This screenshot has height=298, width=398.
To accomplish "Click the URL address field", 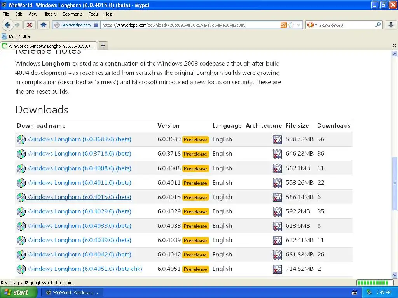I will click(x=190, y=25).
